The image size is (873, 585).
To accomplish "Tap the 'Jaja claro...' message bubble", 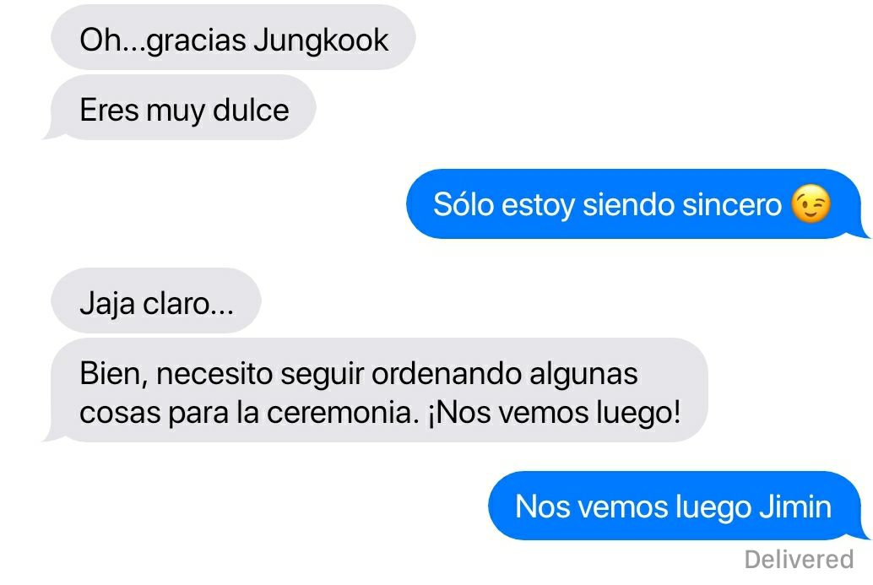I will tap(156, 301).
